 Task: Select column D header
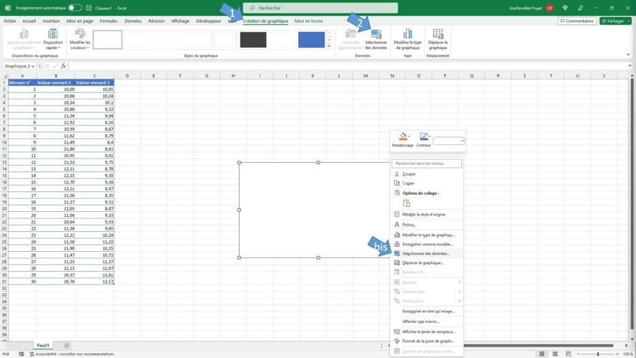pyautogui.click(x=127, y=75)
